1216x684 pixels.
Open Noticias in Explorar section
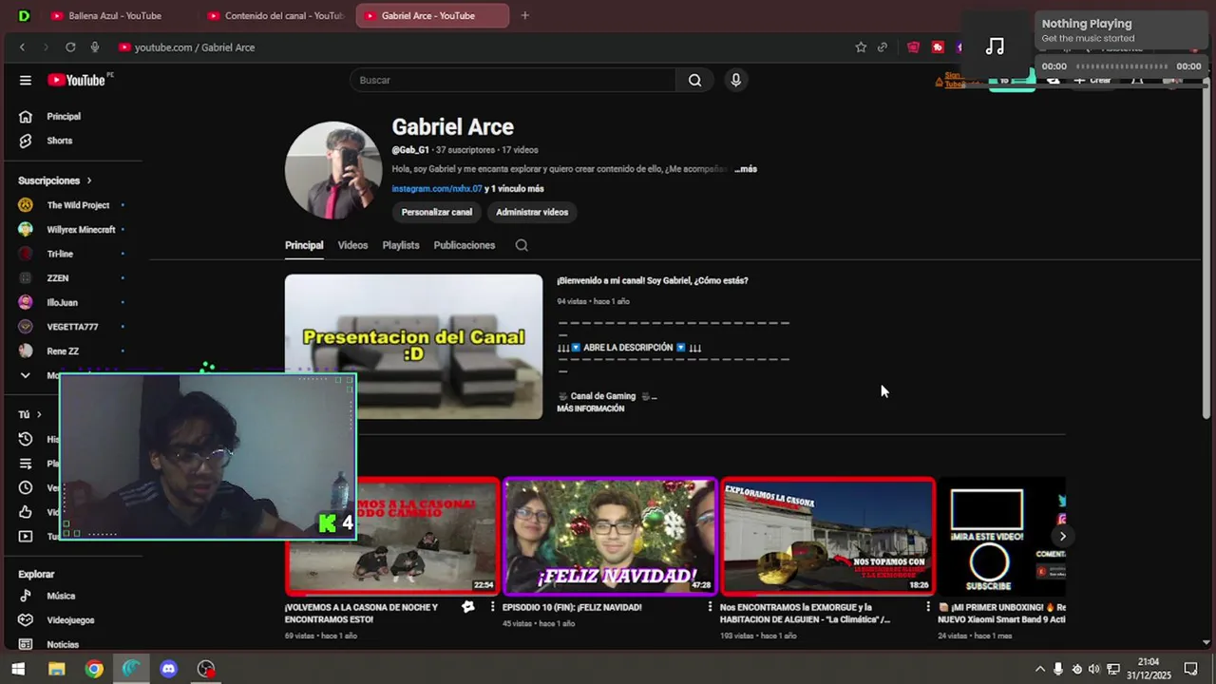pyautogui.click(x=63, y=644)
